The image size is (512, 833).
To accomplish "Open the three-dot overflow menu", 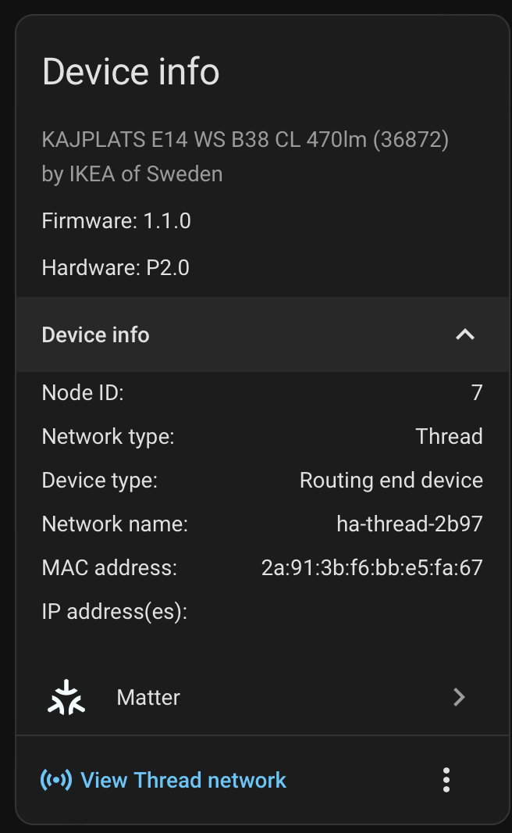I will tap(446, 780).
